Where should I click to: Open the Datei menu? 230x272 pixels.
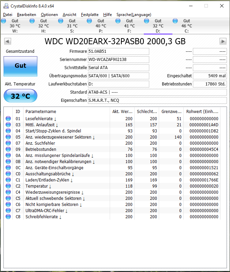pyautogui.click(x=7, y=15)
